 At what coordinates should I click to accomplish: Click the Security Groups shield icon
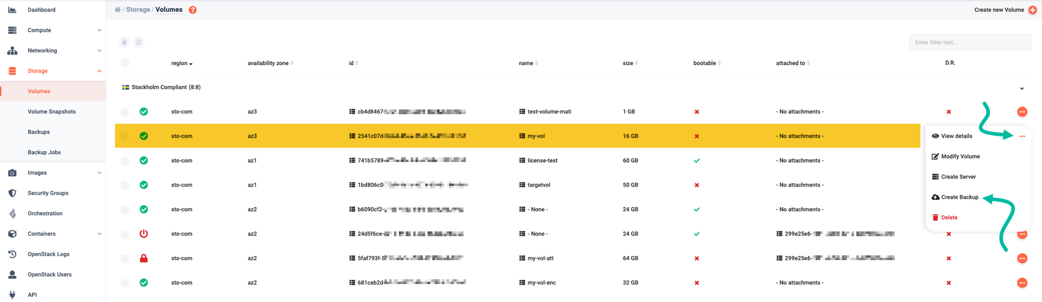(x=12, y=193)
